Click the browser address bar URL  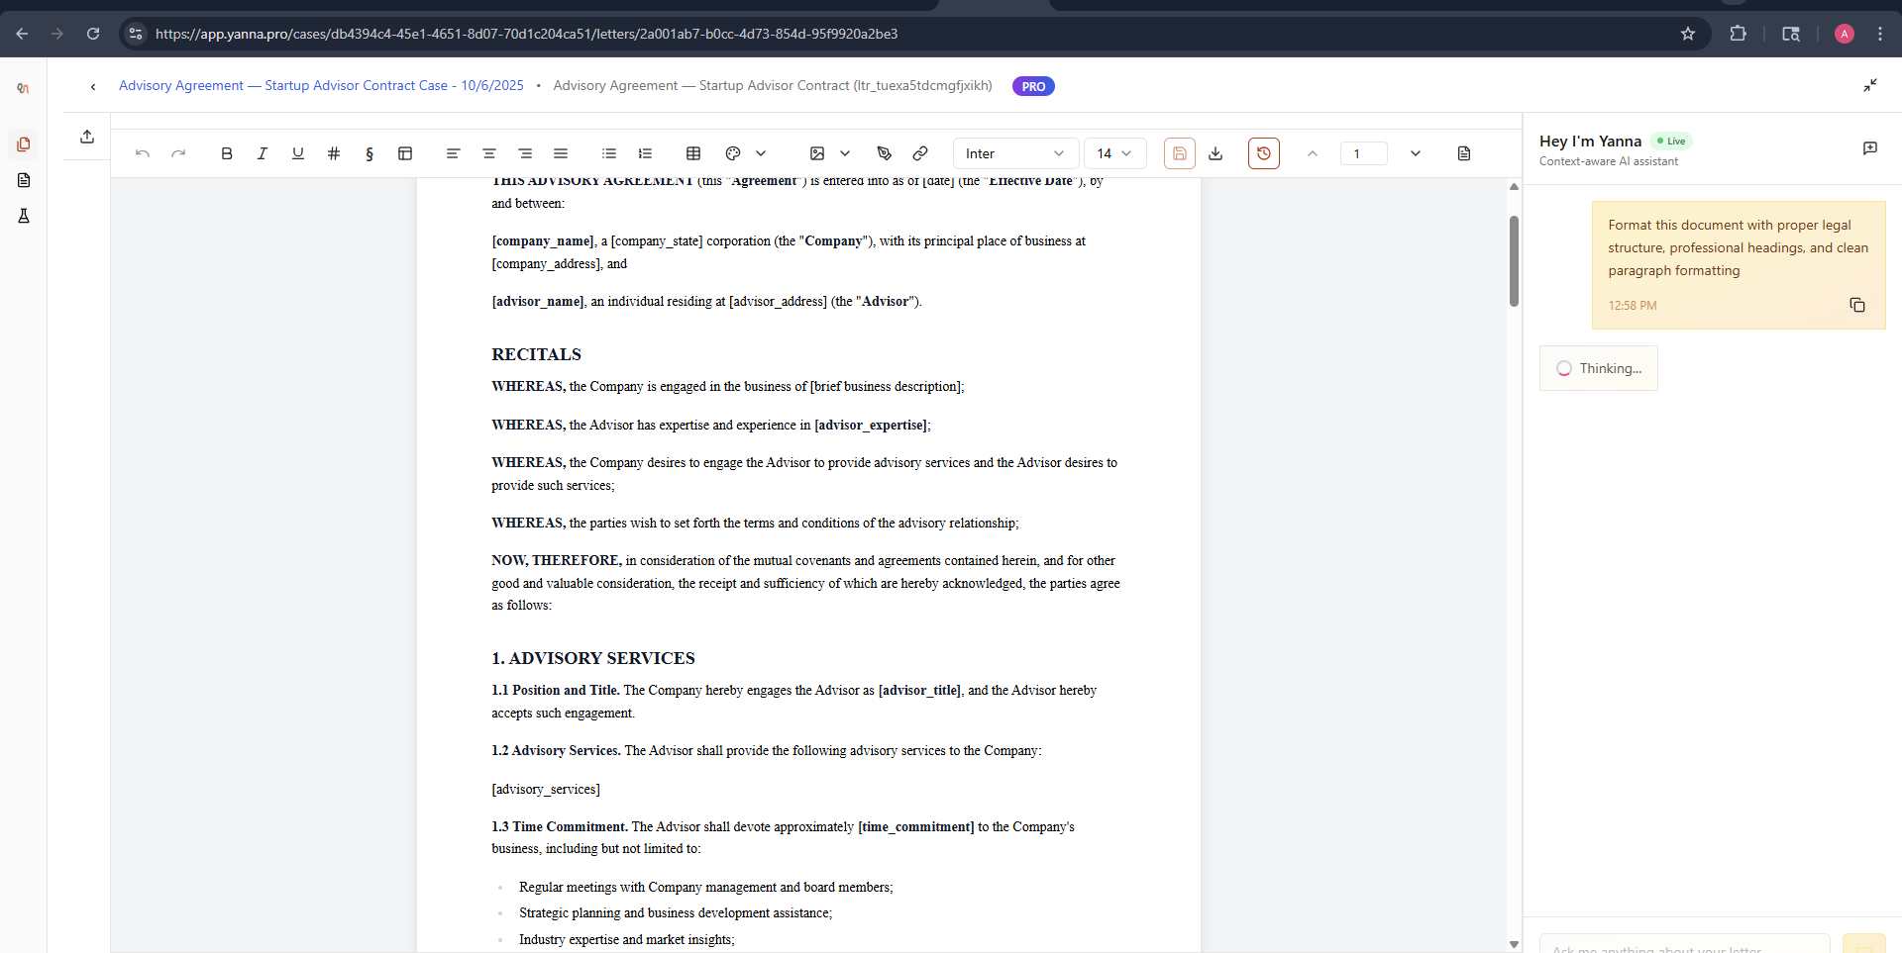pyautogui.click(x=526, y=34)
